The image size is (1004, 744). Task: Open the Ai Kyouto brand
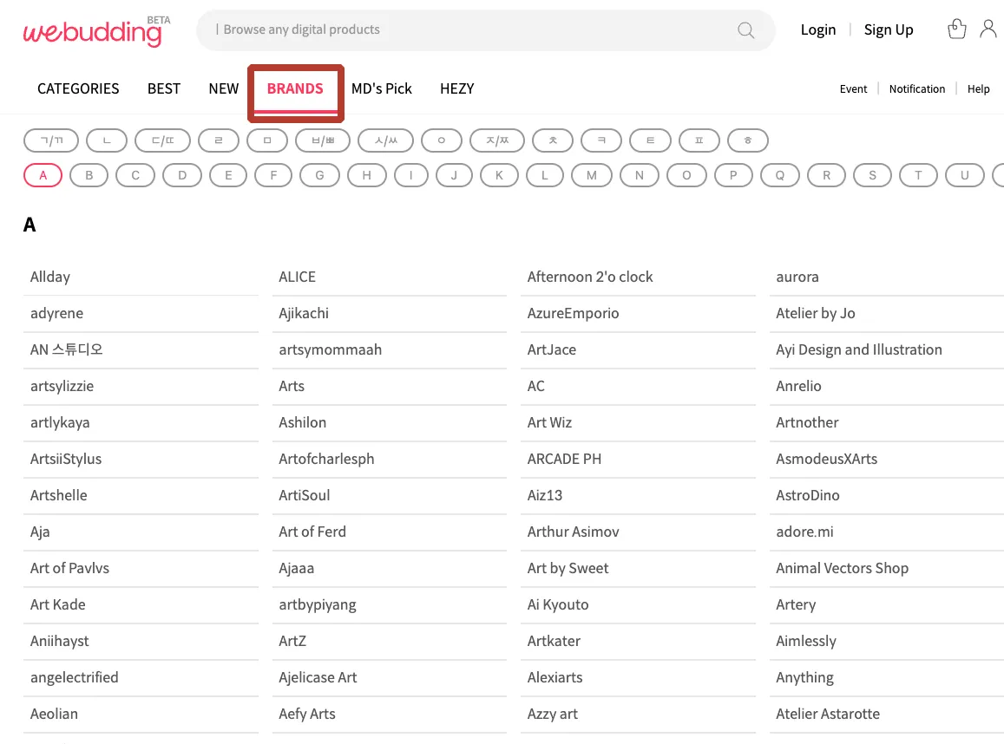[638, 605]
